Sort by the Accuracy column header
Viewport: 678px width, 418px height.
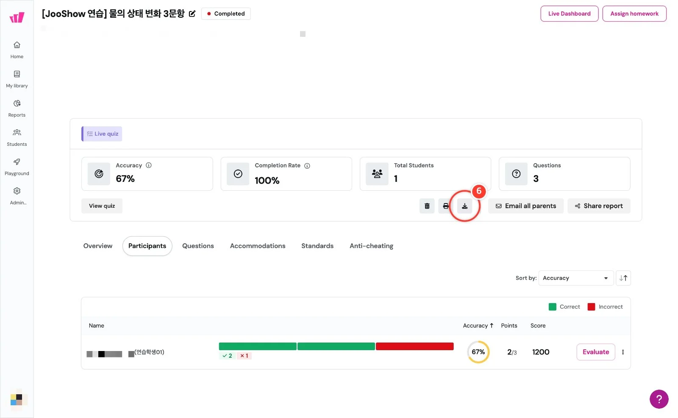pos(478,326)
